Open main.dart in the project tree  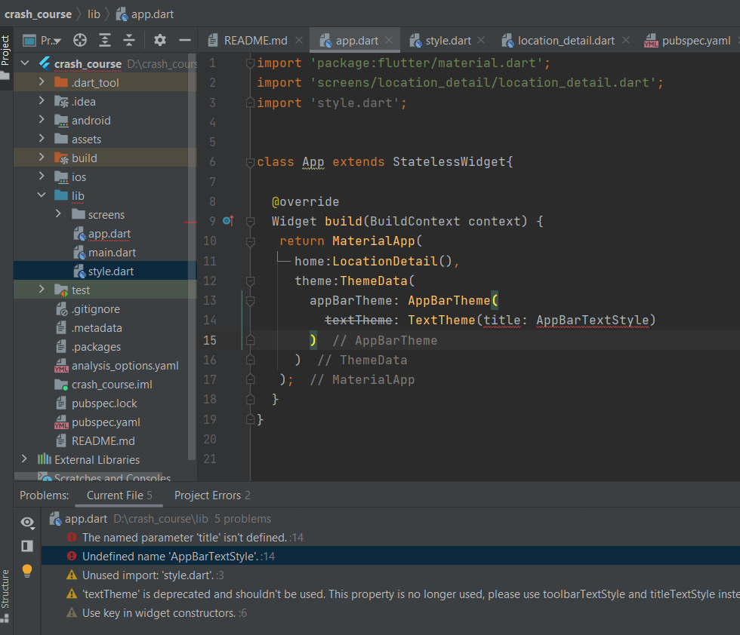112,253
